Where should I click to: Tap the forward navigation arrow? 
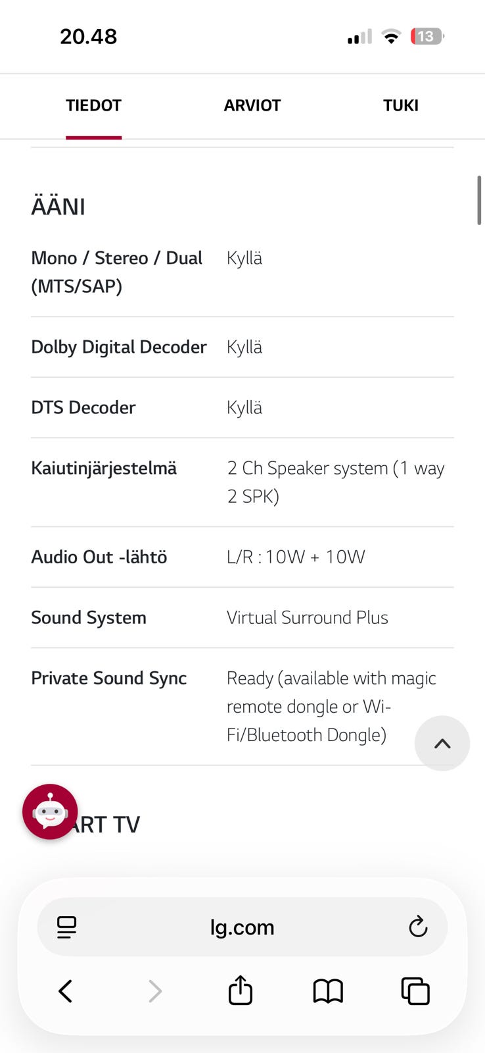click(155, 991)
